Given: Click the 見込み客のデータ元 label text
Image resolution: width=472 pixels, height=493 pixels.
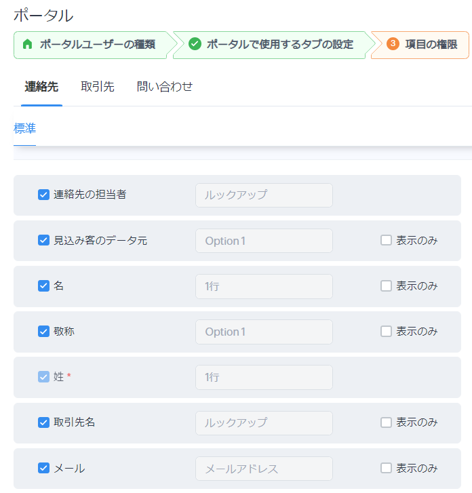Looking at the screenshot, I should (x=100, y=240).
